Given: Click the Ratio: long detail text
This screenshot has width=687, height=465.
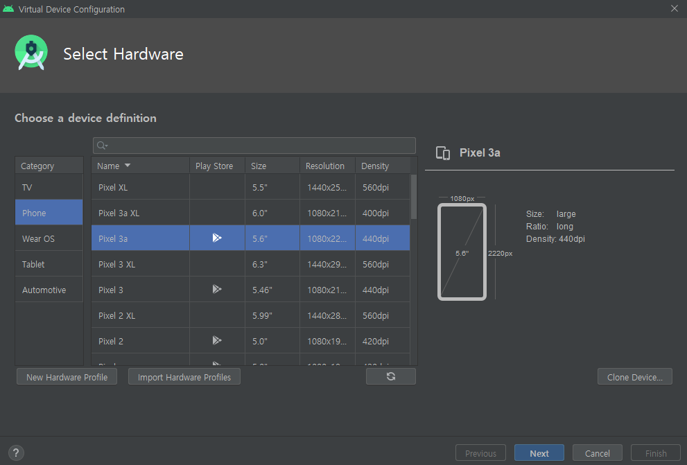Looking at the screenshot, I should 550,227.
